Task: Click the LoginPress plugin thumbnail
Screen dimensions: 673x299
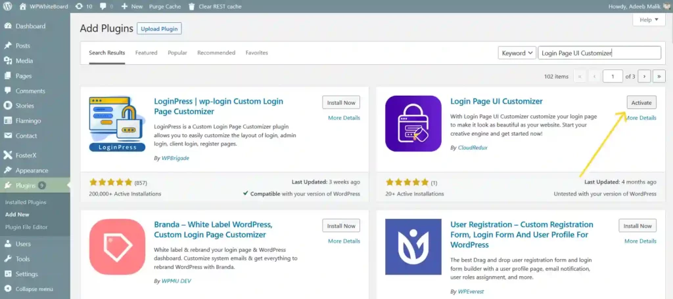Action: (x=117, y=124)
